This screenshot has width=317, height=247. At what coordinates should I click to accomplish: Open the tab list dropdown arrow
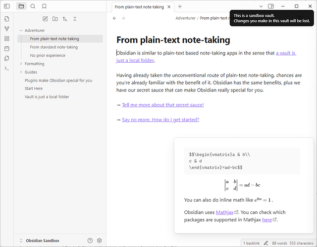(x=261, y=6)
